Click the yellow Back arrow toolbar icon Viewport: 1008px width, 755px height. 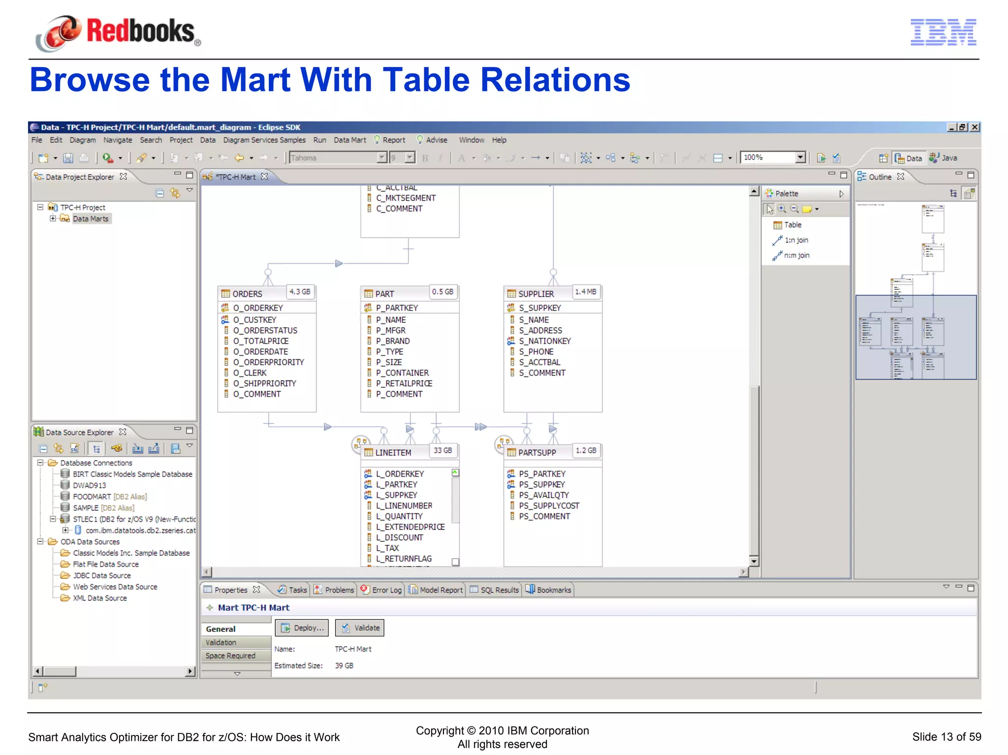(x=240, y=158)
